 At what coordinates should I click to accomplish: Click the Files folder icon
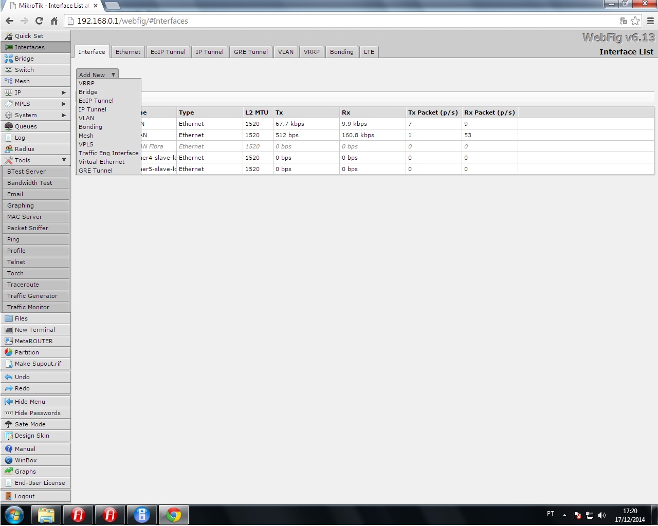9,318
